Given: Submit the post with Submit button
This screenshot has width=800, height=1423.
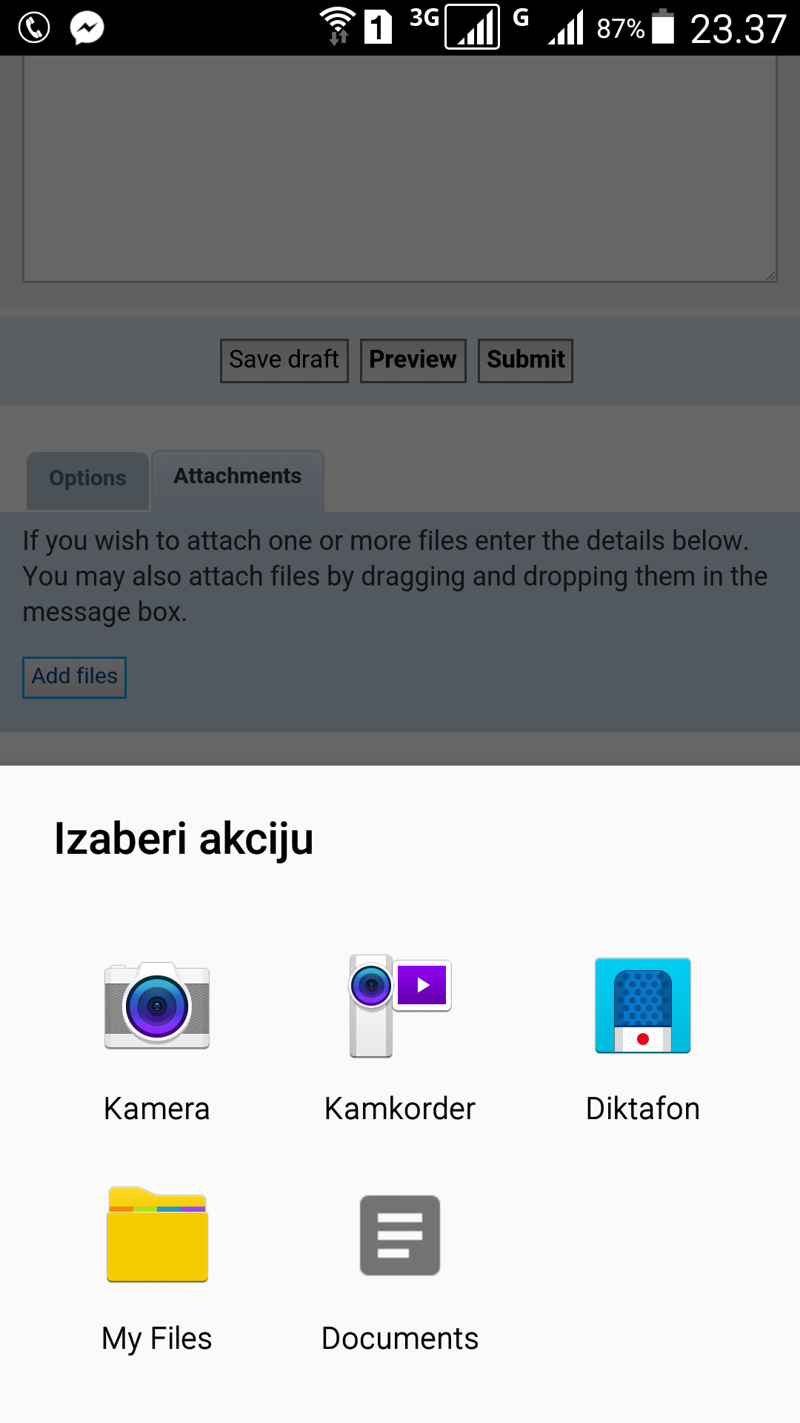Looking at the screenshot, I should click(525, 360).
